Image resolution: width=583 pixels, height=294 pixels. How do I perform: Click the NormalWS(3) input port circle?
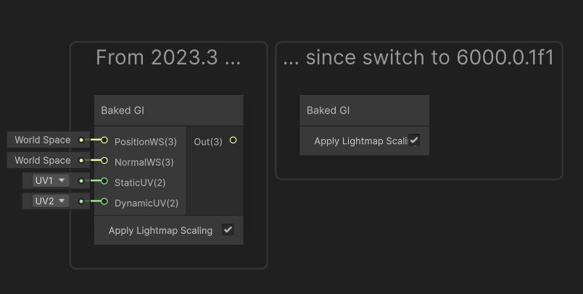104,161
